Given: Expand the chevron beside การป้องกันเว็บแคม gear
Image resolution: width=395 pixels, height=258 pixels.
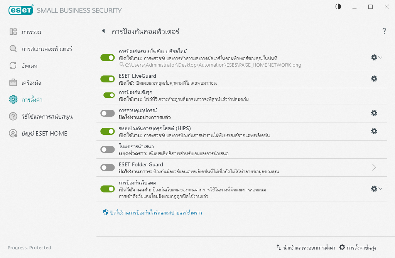Looking at the screenshot, I should click(380, 189).
